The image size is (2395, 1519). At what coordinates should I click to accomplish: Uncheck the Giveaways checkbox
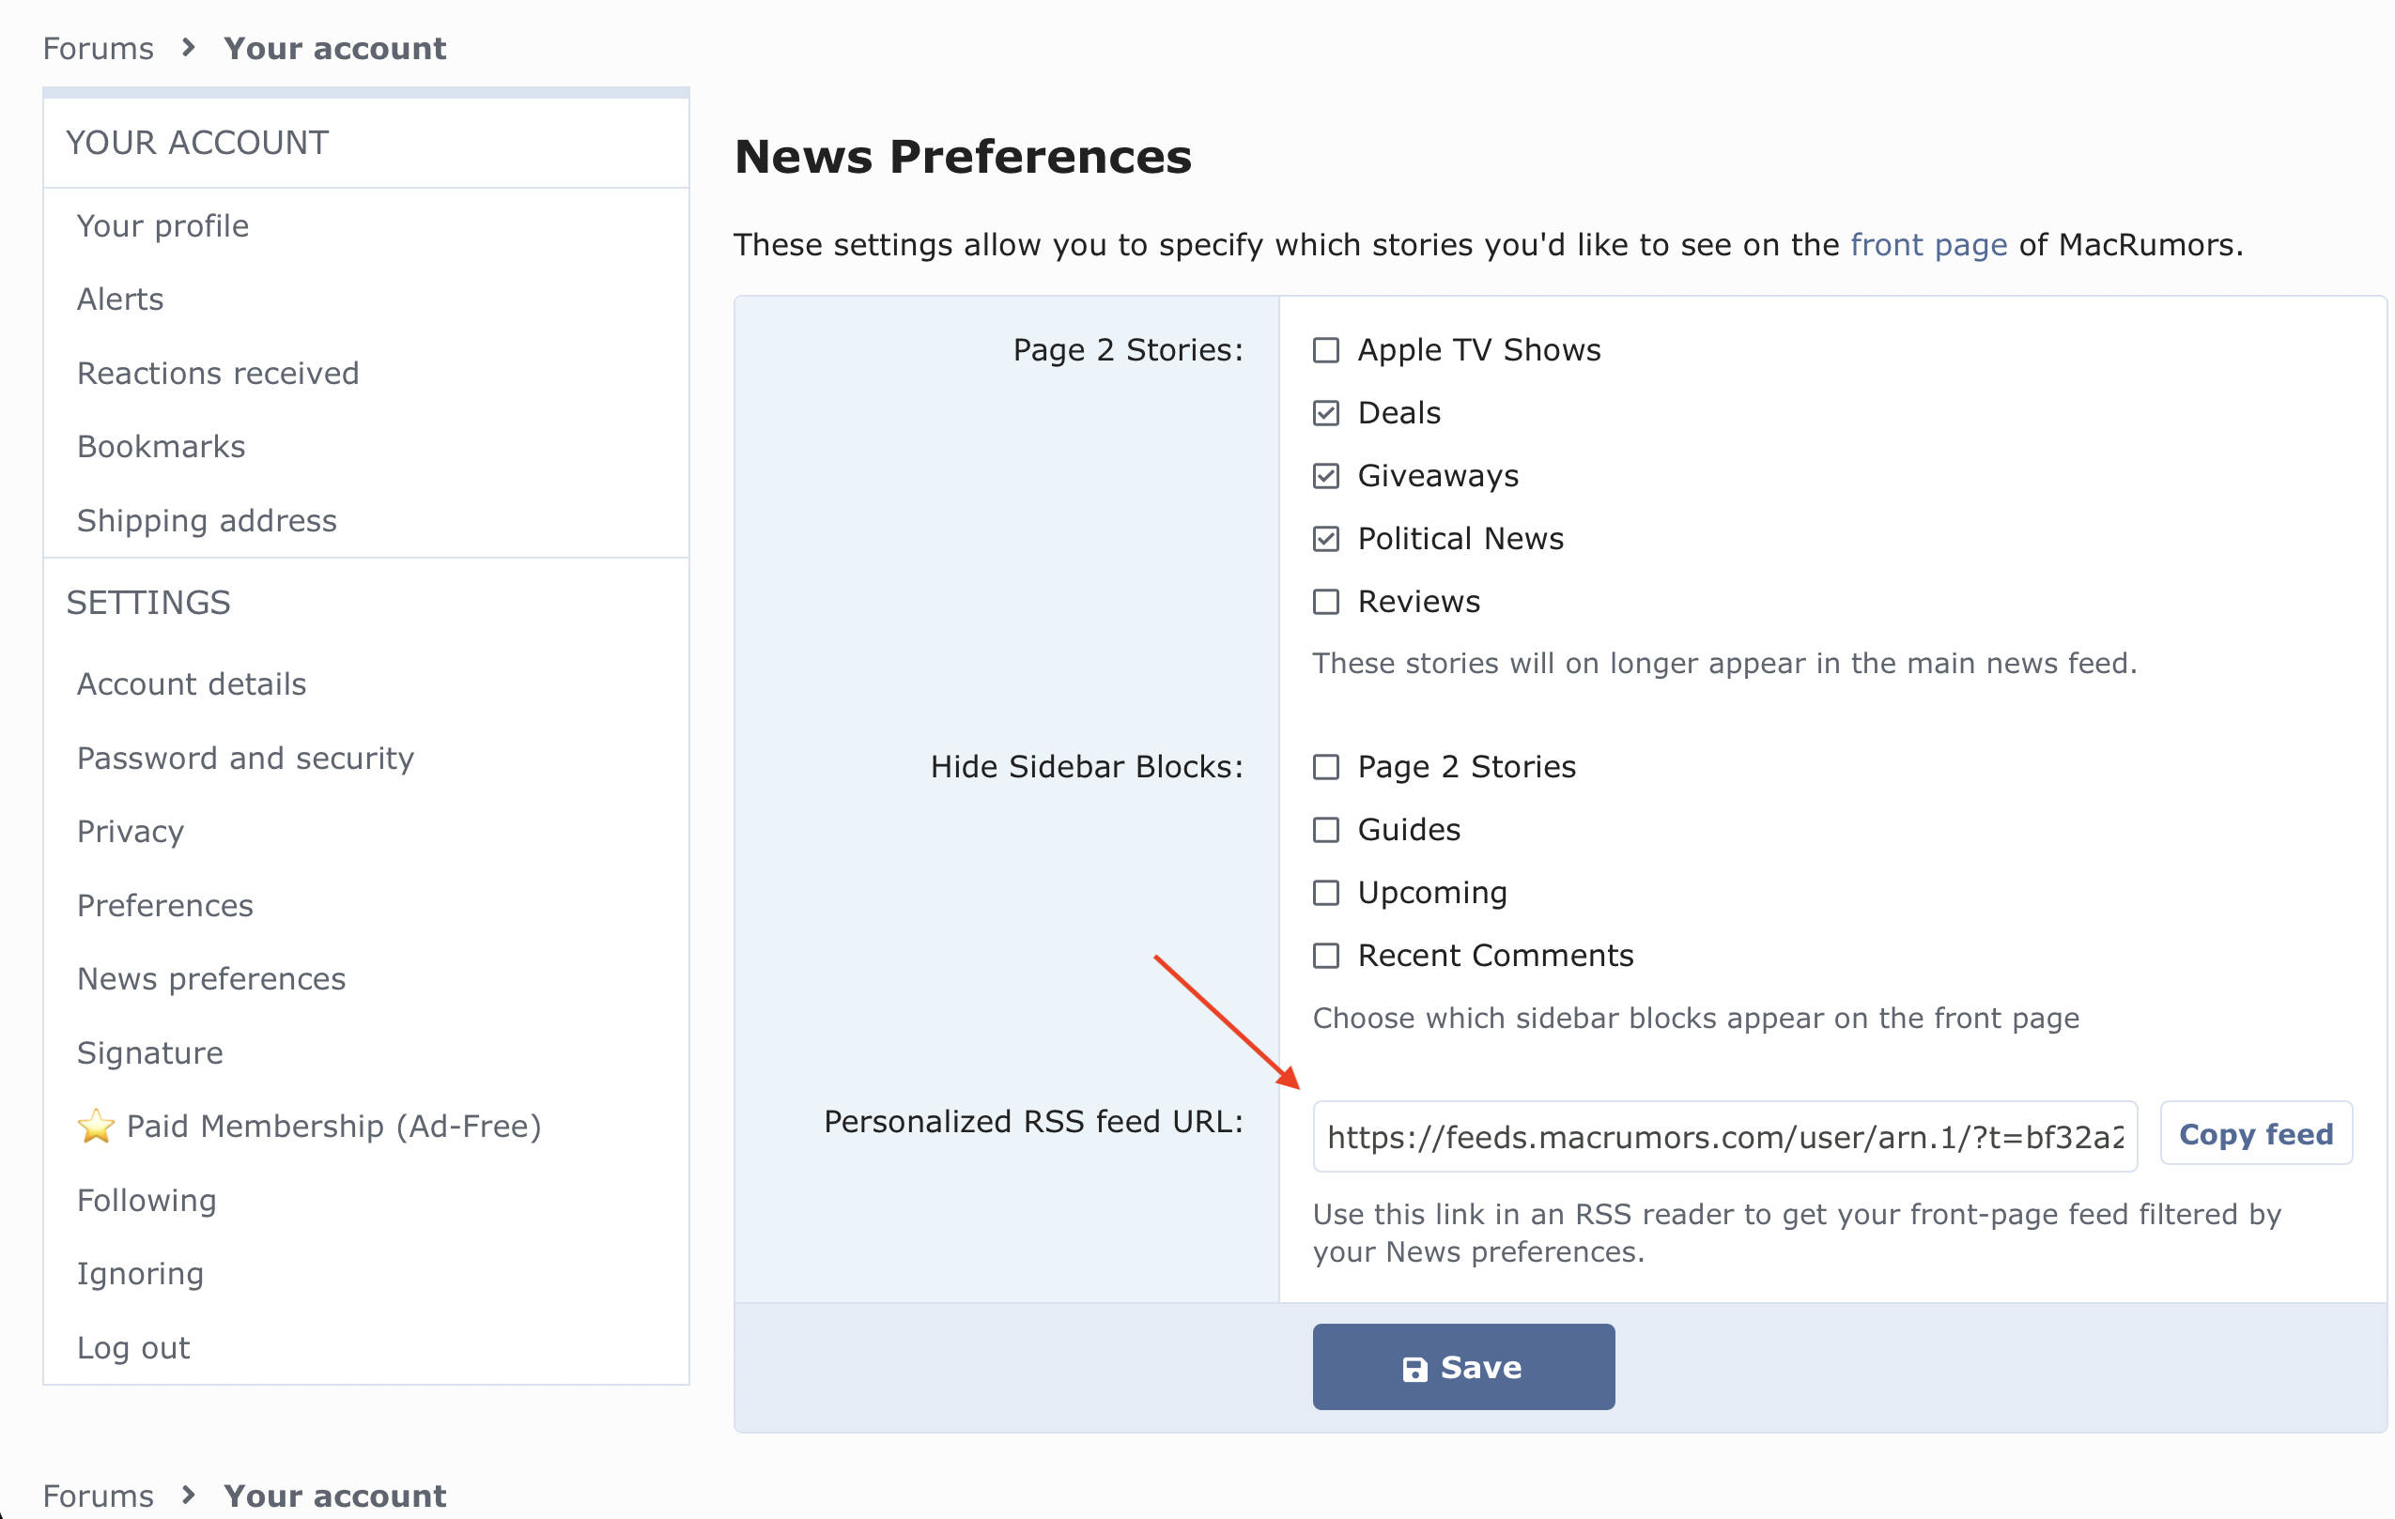[x=1326, y=475]
